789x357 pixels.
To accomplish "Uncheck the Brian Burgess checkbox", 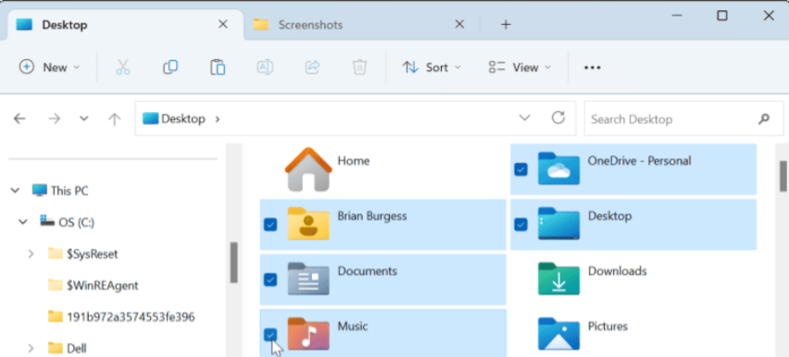I will pos(270,224).
